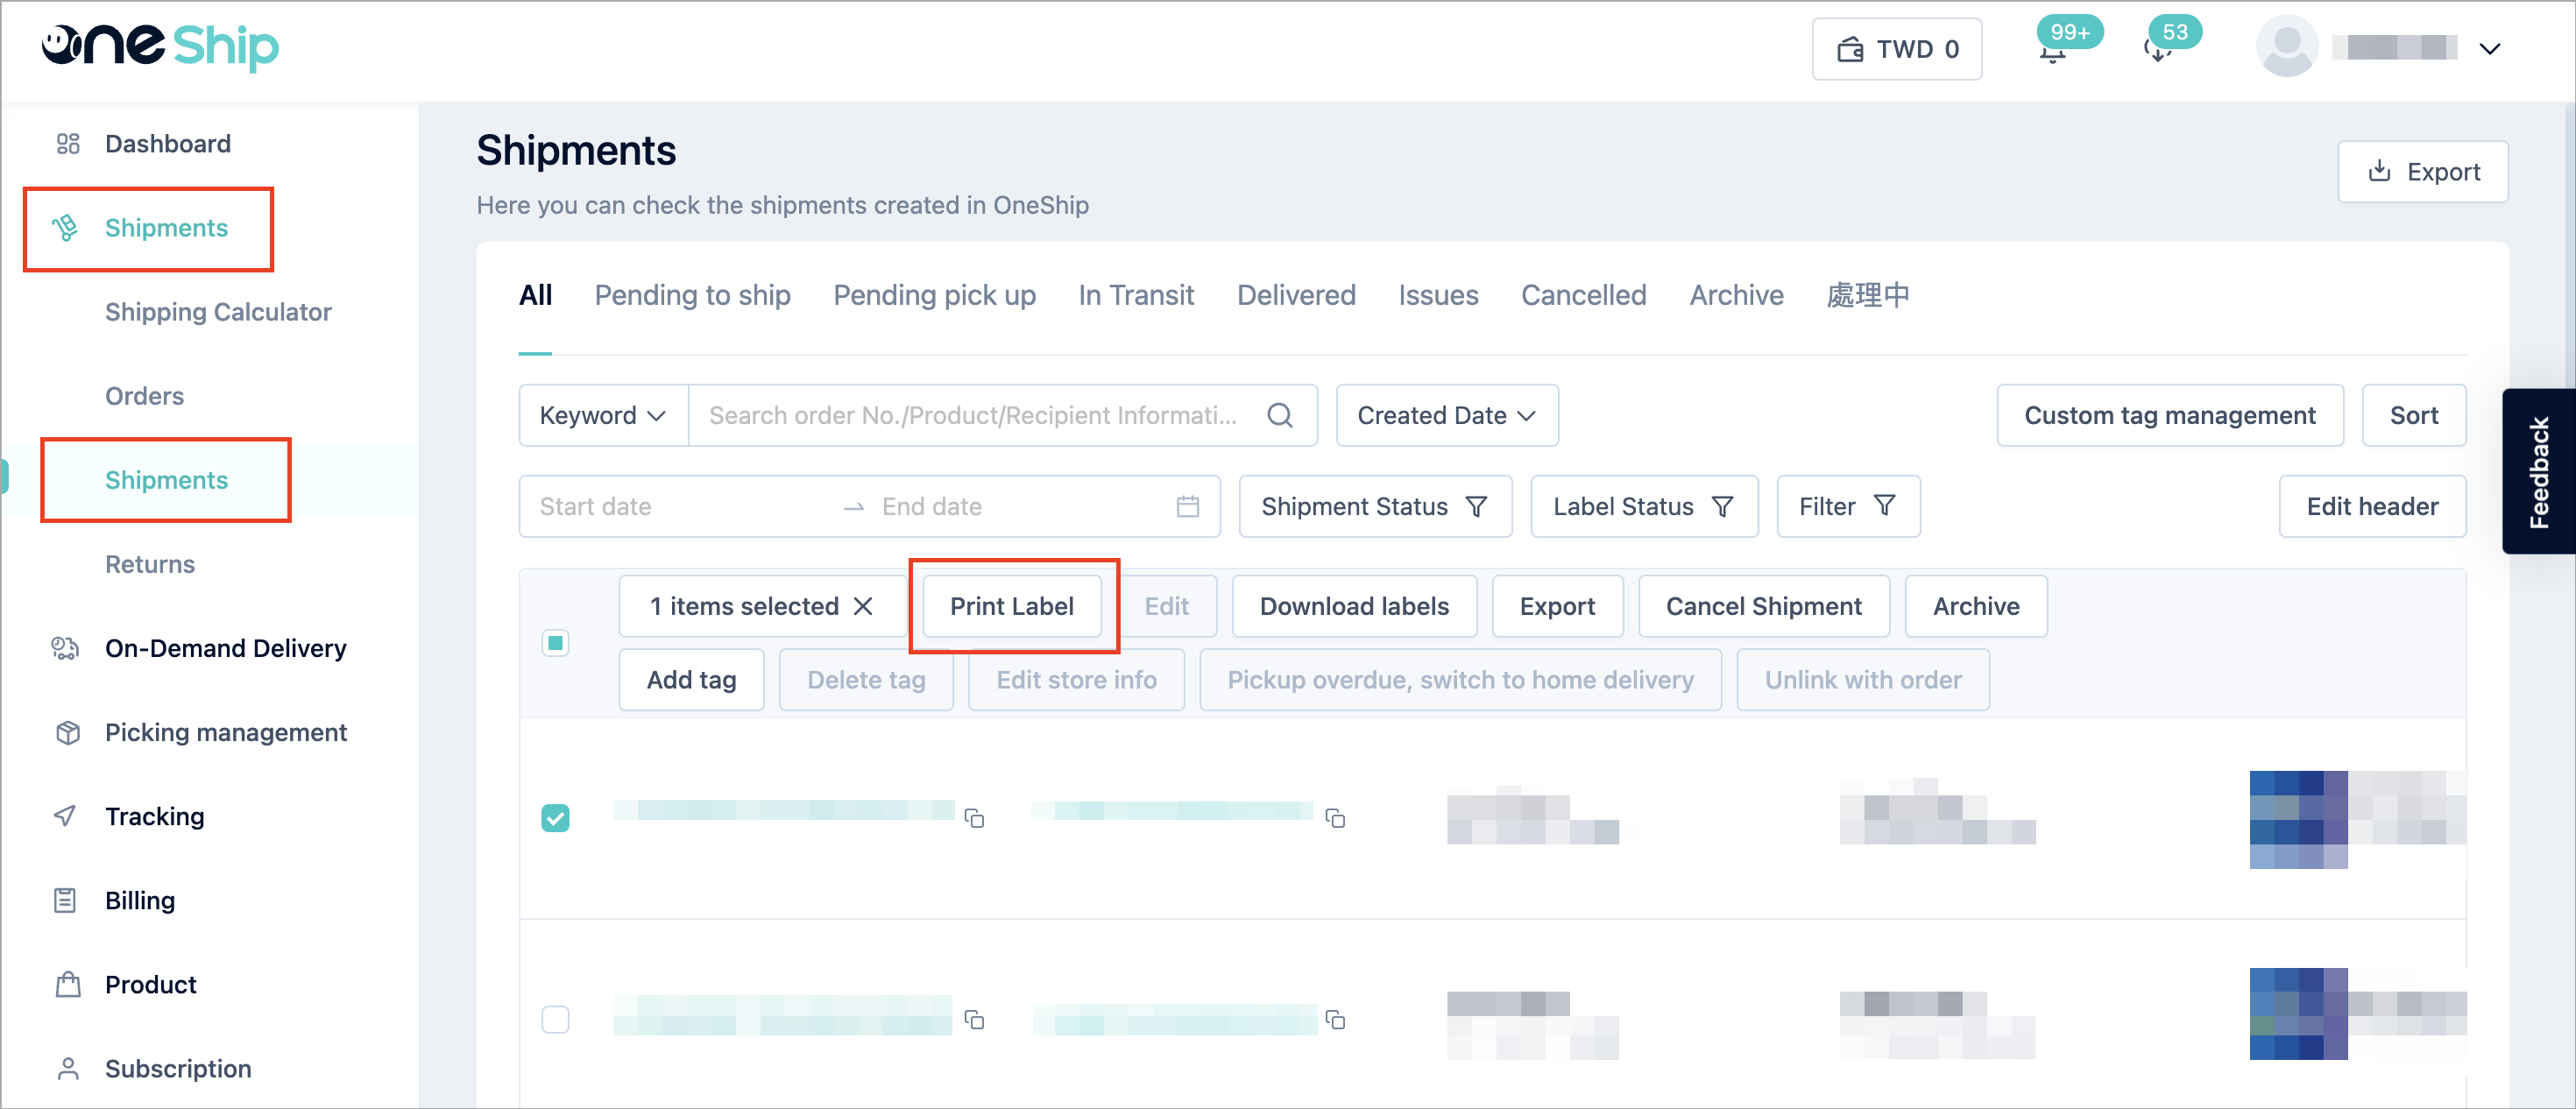Screen dimensions: 2576x1109
Task: Go to Dashboard in sidebar
Action: point(167,144)
